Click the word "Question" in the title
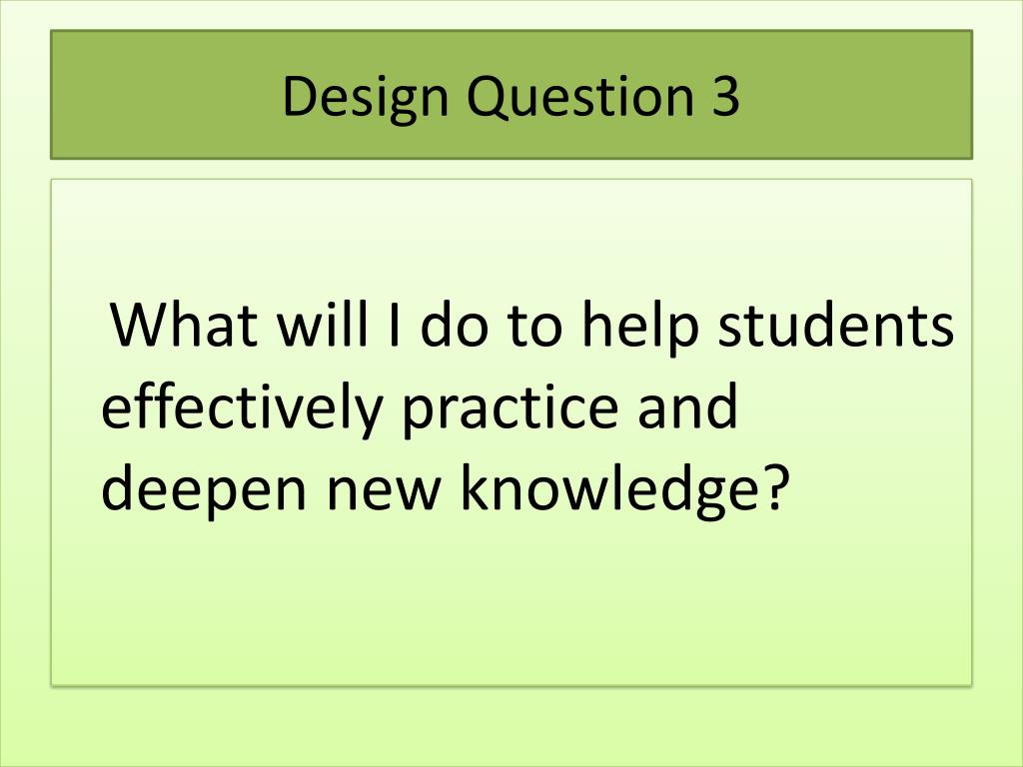Image resolution: width=1023 pixels, height=767 pixels. [x=579, y=96]
